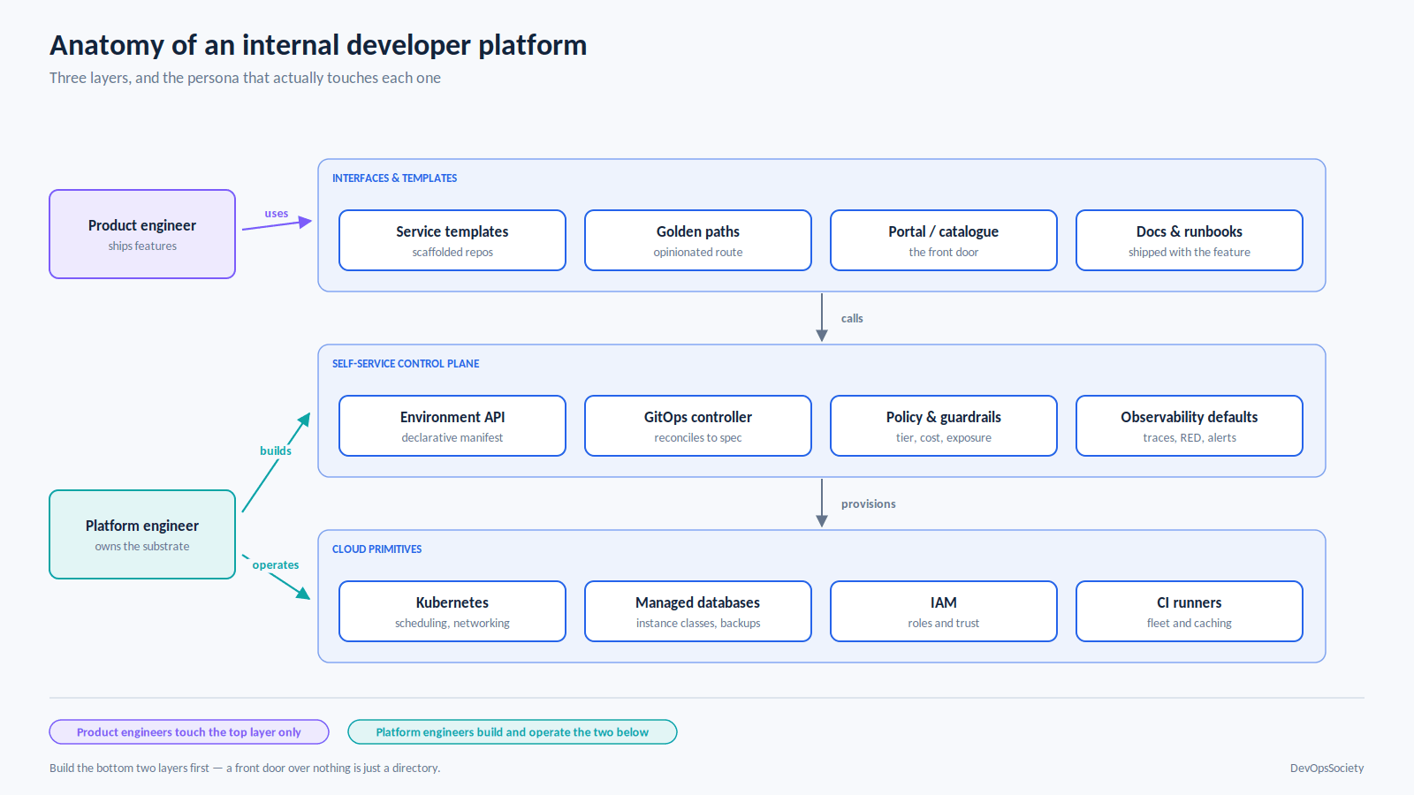Open the Golden paths card

698,240
